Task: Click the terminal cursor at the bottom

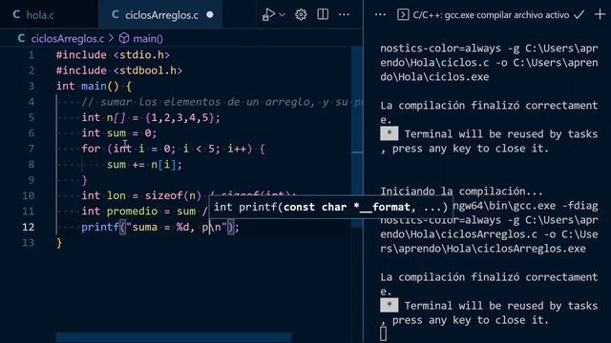Action: click(384, 334)
